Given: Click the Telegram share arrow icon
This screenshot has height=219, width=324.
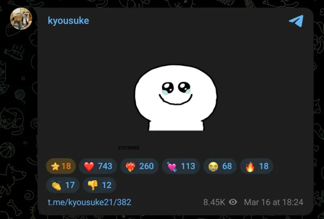Looking at the screenshot, I should [x=296, y=21].
